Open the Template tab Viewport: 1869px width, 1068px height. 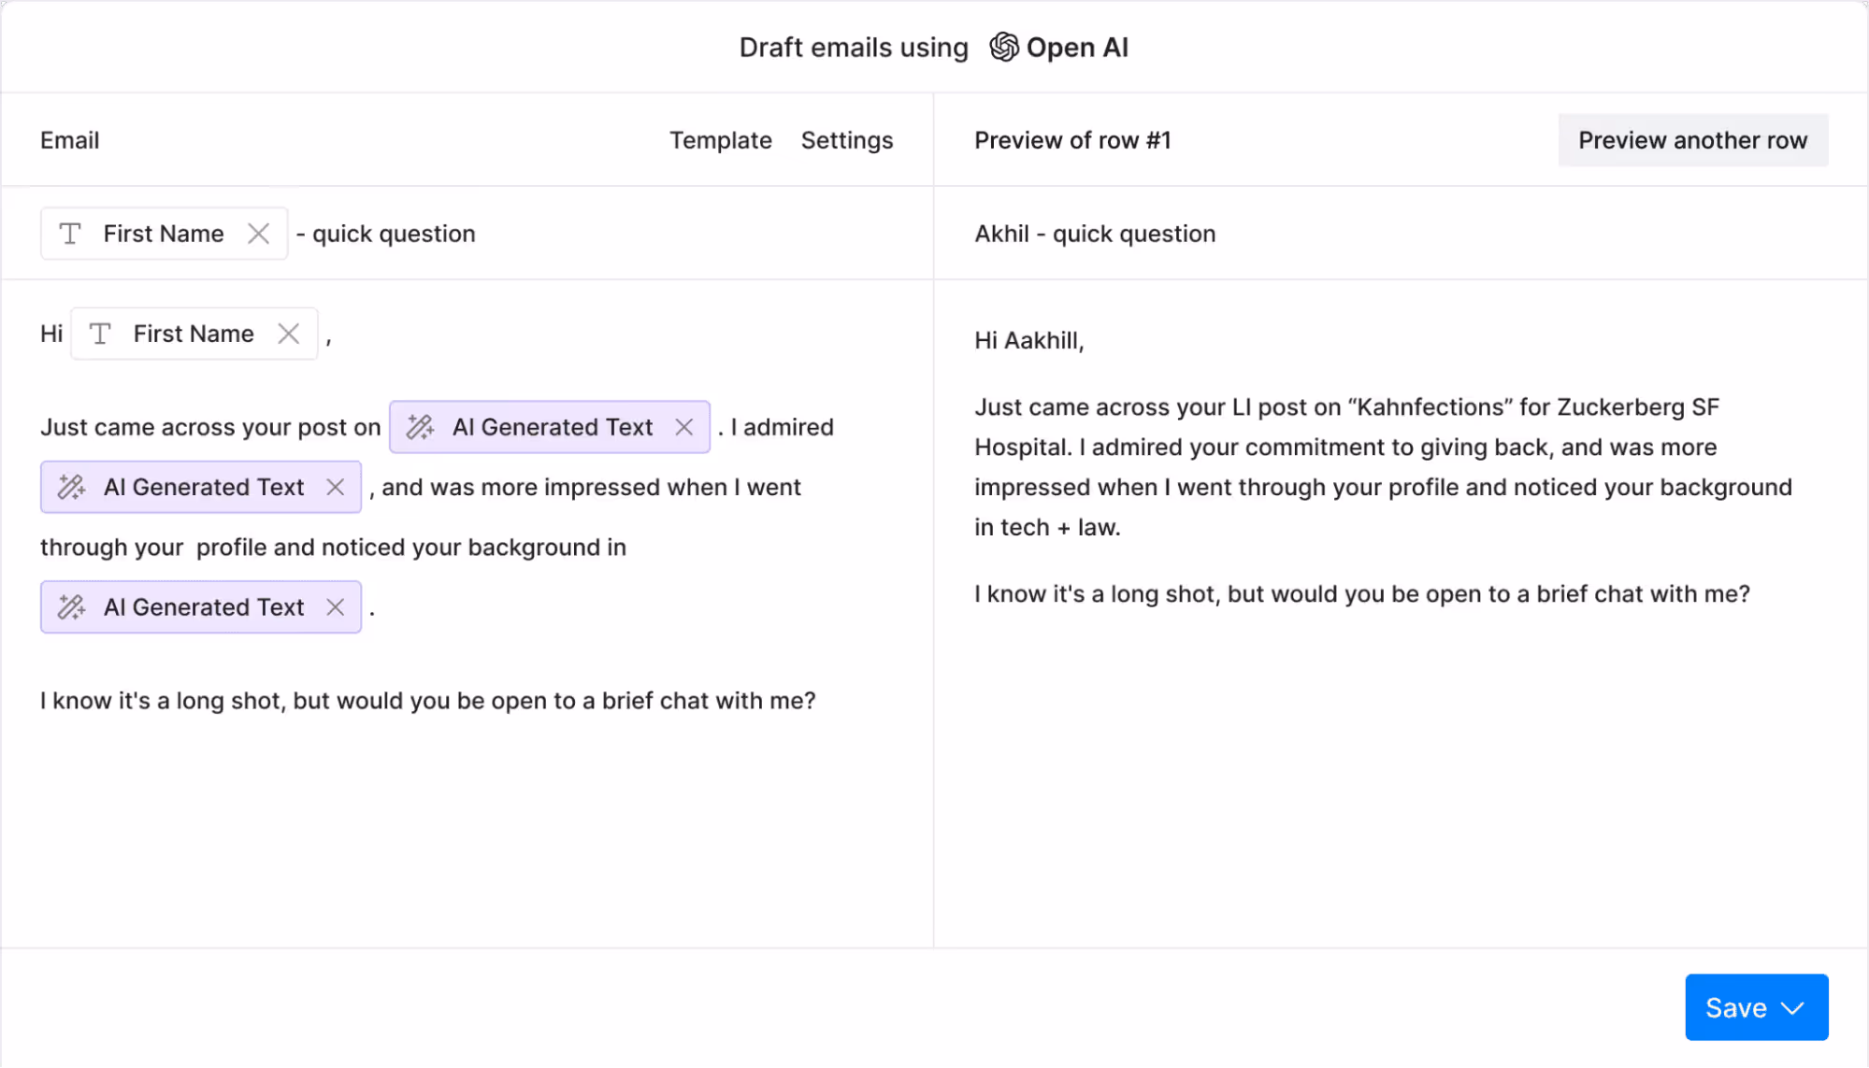(x=720, y=140)
